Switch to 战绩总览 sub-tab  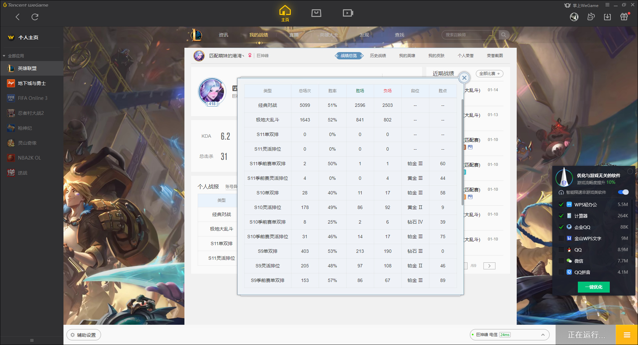[349, 56]
